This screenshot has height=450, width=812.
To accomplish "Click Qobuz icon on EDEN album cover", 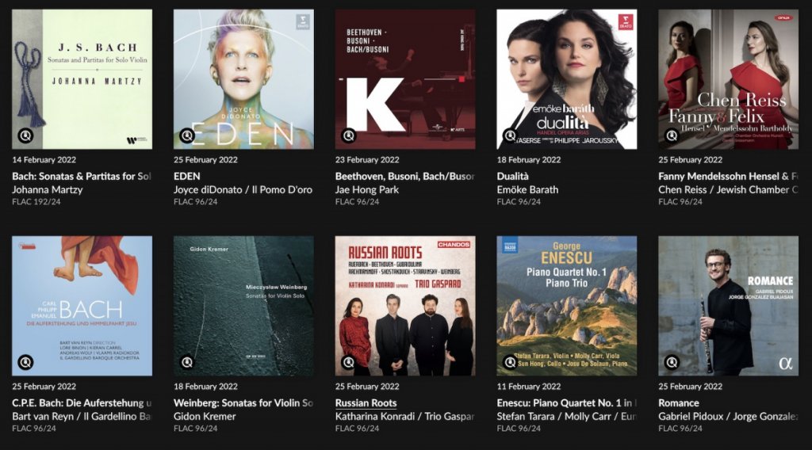I will click(187, 135).
